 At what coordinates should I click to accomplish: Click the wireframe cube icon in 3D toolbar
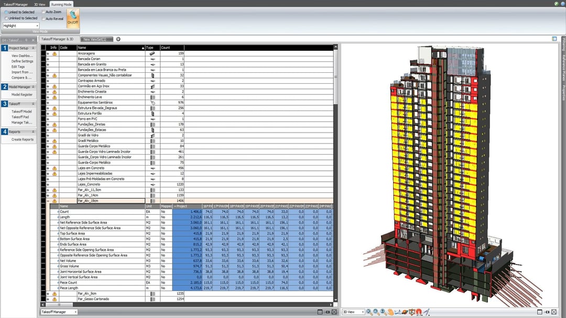(x=412, y=312)
